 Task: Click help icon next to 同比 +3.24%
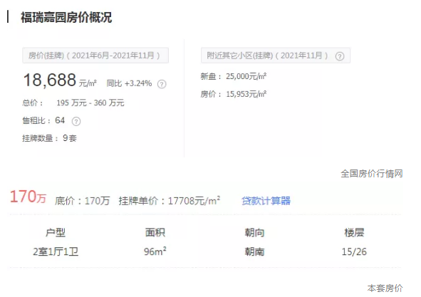tap(162, 84)
